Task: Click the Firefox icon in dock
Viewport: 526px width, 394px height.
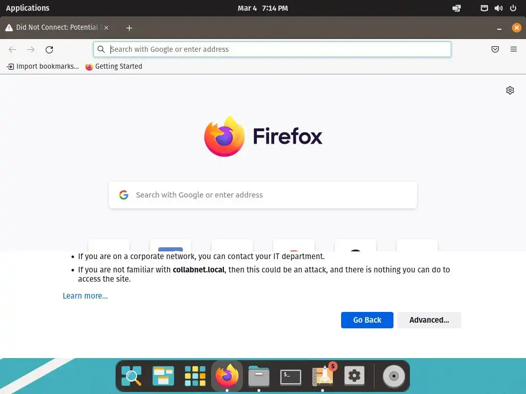Action: (x=227, y=376)
